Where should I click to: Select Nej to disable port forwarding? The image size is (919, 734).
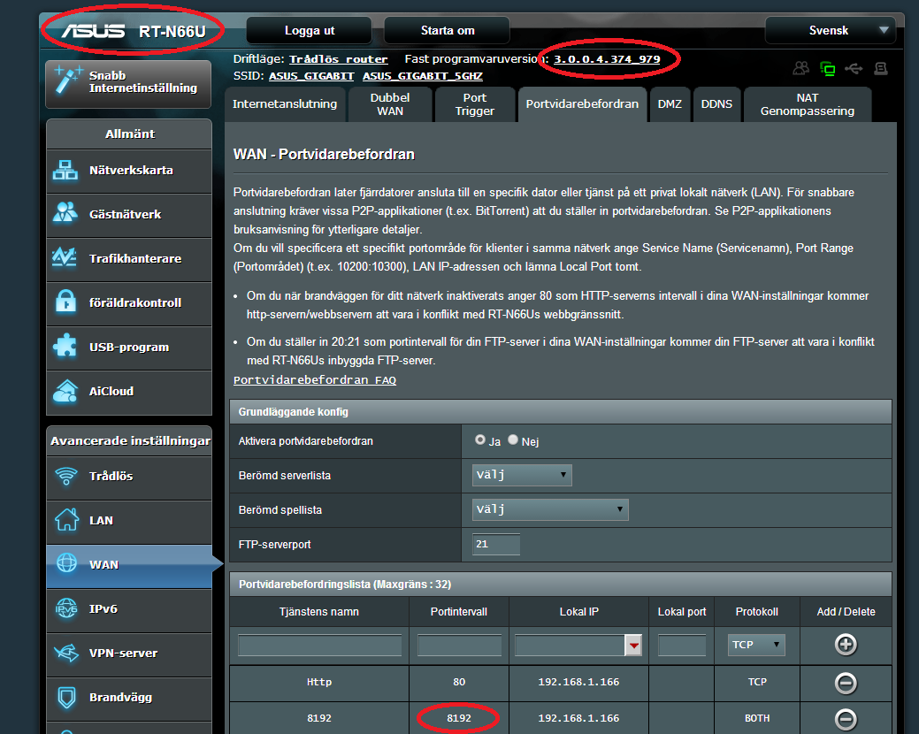[513, 440]
